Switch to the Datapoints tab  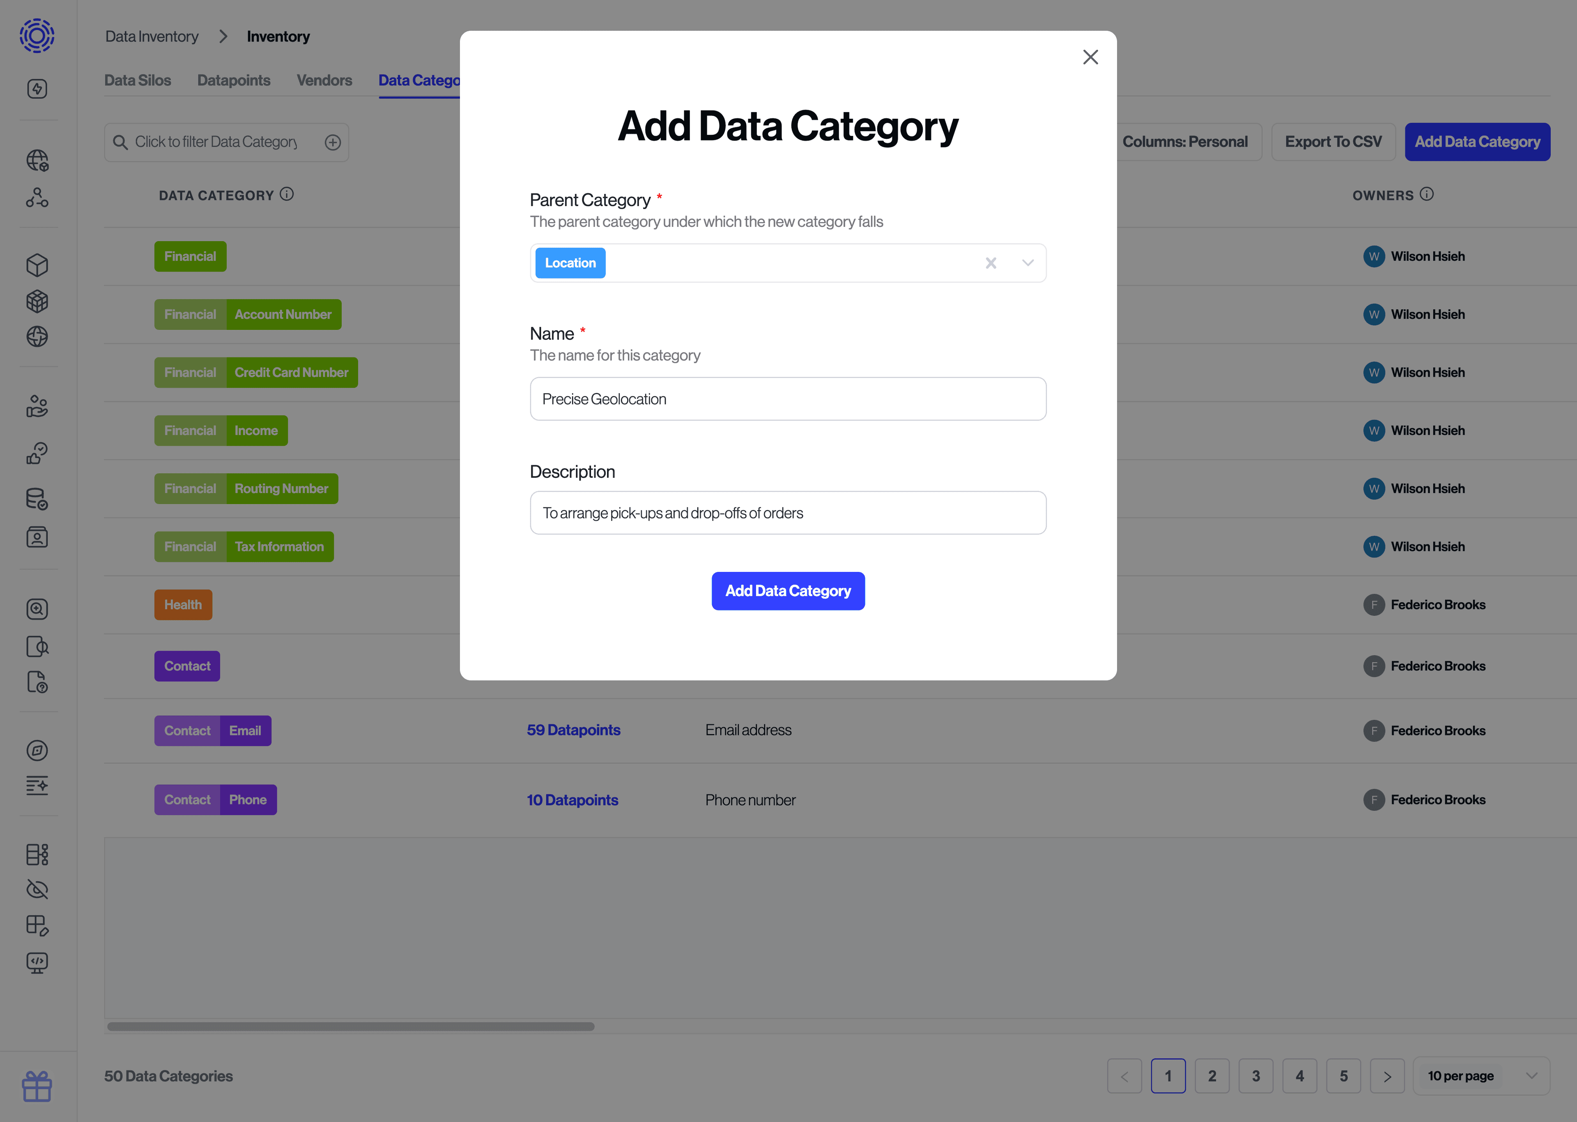coord(233,80)
